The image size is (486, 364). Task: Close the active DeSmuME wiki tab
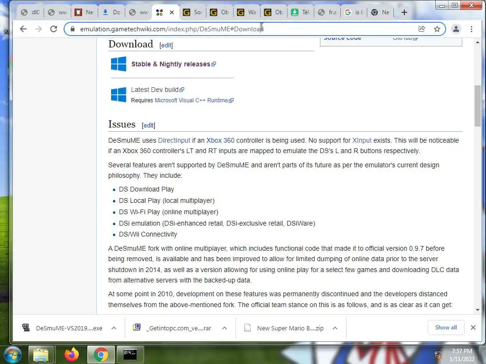tap(172, 12)
